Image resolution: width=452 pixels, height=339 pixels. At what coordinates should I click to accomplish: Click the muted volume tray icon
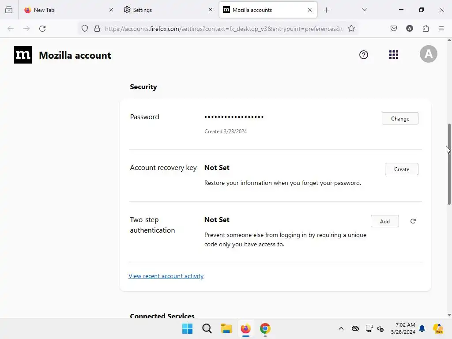point(380,328)
